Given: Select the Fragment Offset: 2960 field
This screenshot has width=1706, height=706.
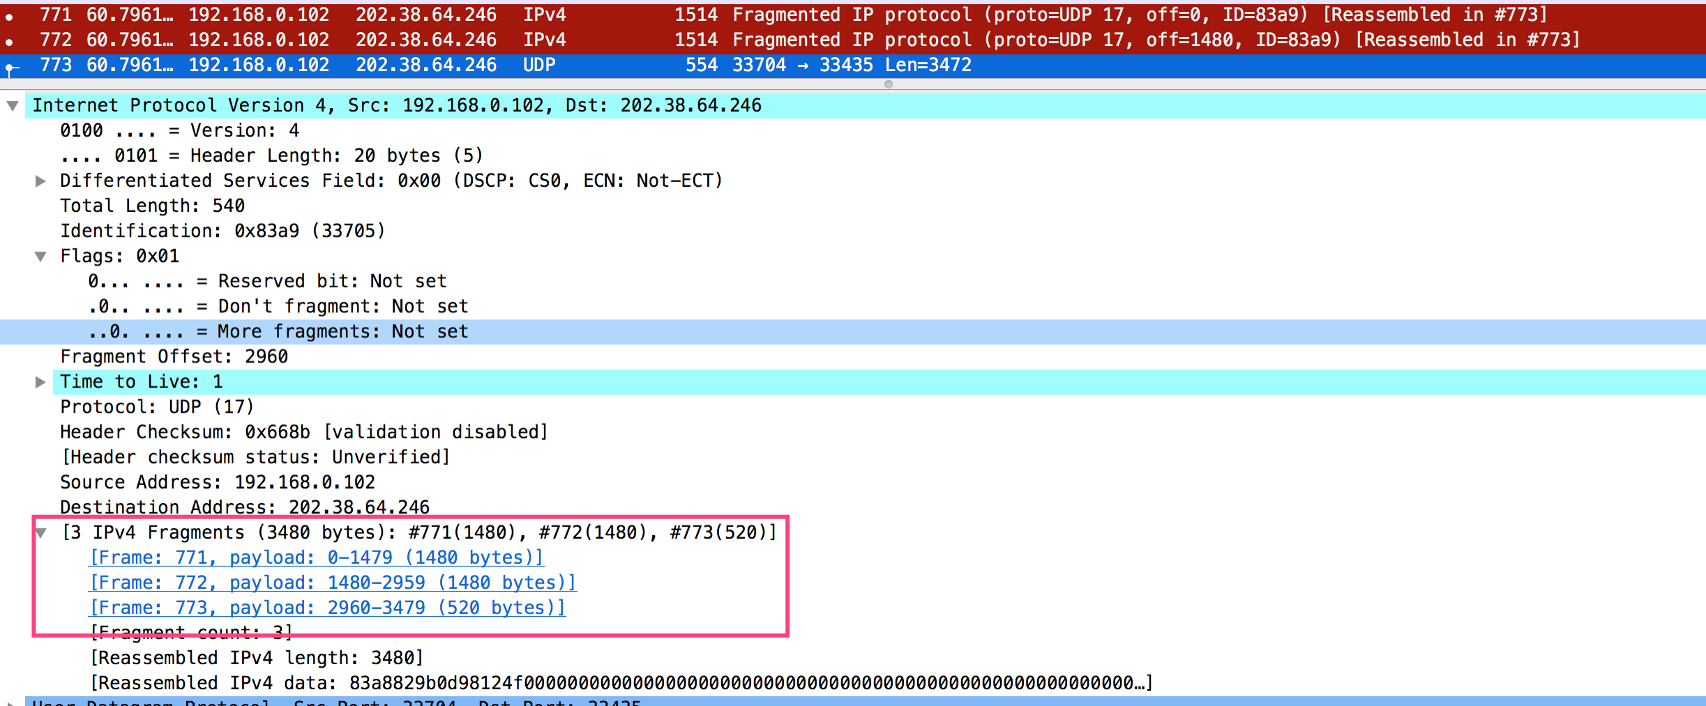Looking at the screenshot, I should pos(174,356).
